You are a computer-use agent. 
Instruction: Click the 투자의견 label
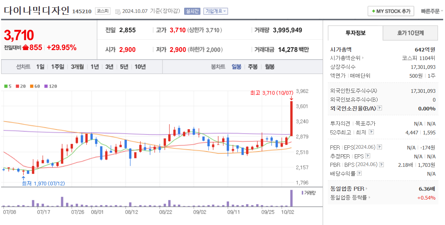coord(340,123)
